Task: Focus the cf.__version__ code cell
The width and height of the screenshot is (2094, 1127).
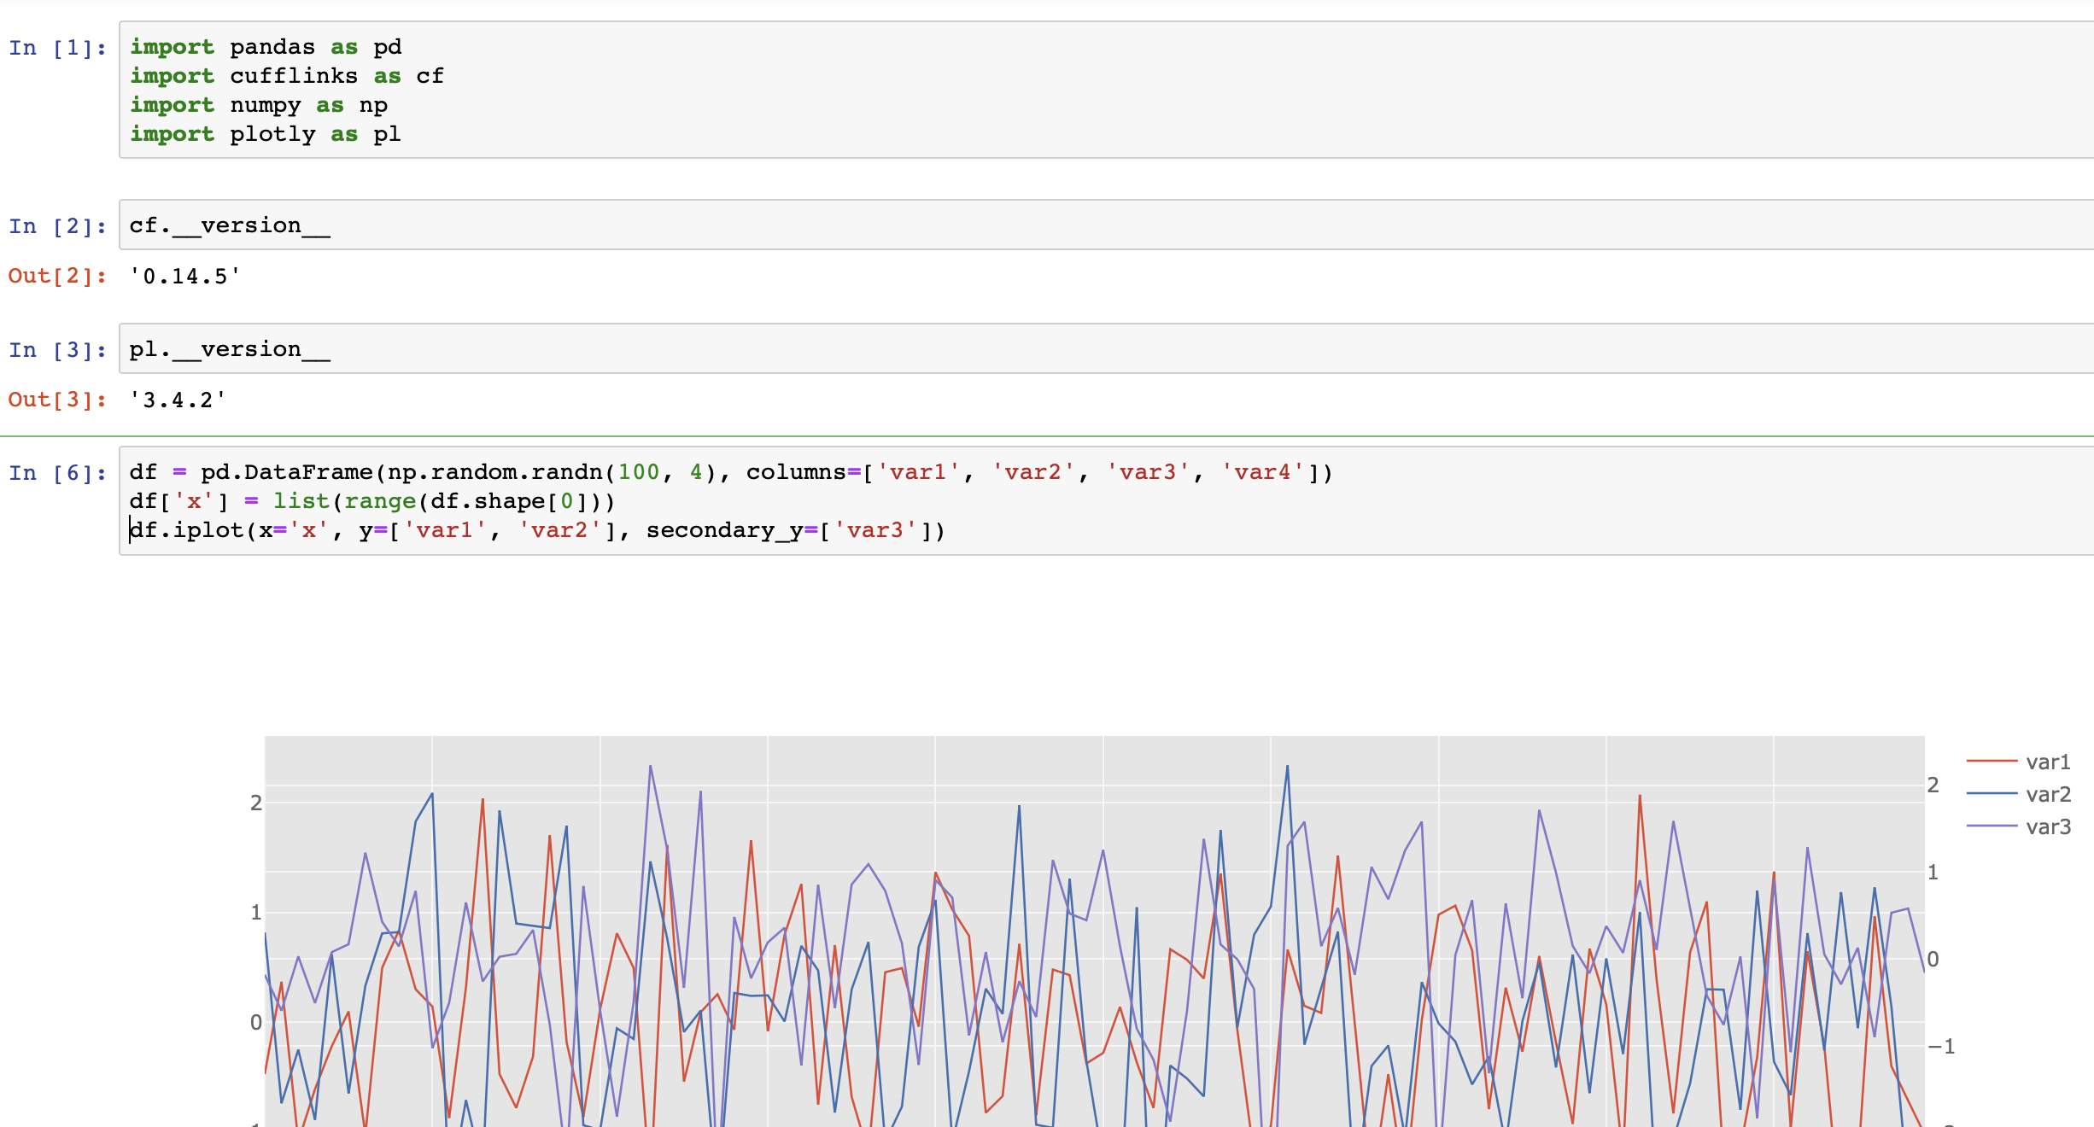Action: pos(1106,225)
